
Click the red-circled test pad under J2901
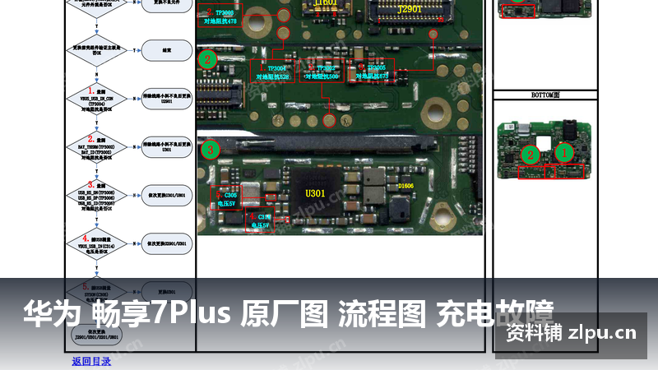pos(433,34)
